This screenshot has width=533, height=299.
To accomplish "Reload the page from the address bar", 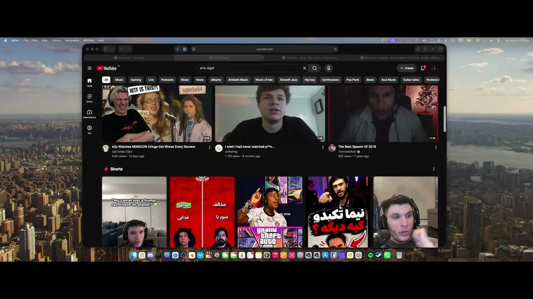I will (x=336, y=49).
